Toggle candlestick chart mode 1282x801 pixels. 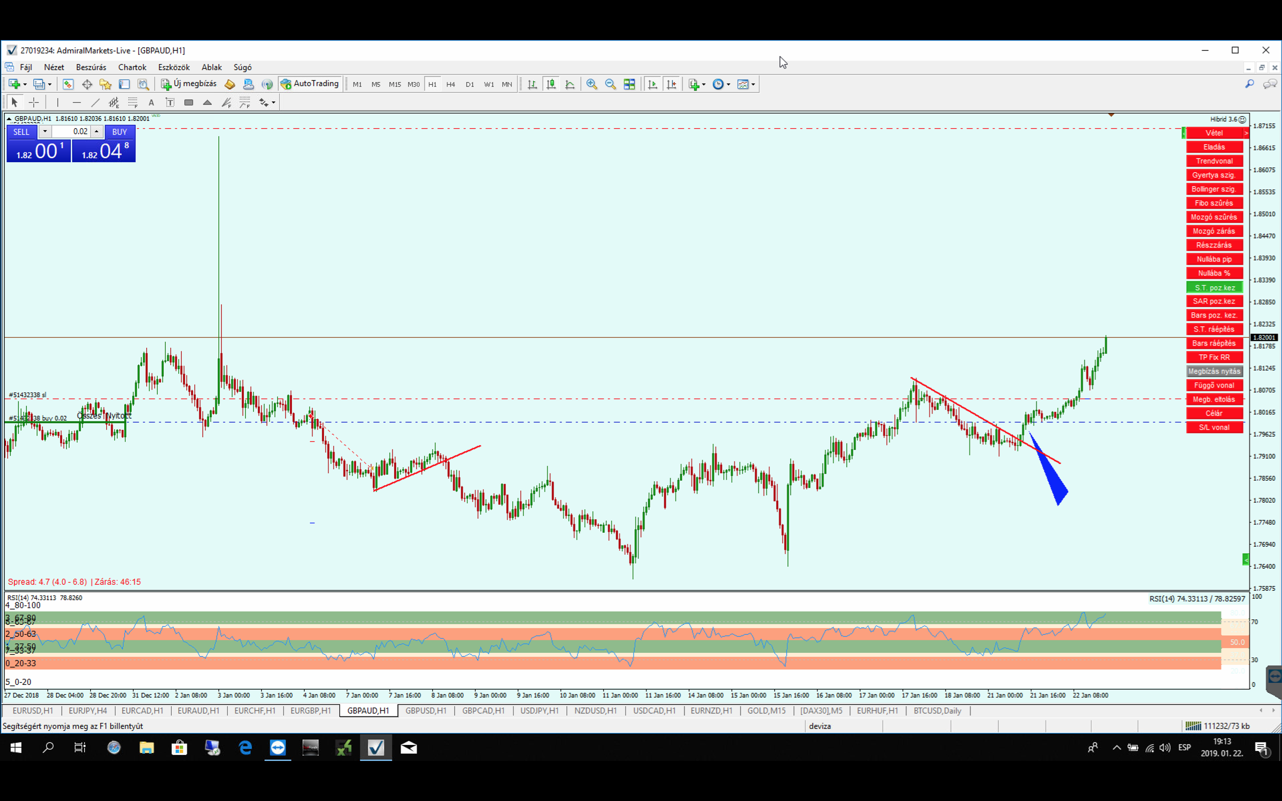(551, 84)
